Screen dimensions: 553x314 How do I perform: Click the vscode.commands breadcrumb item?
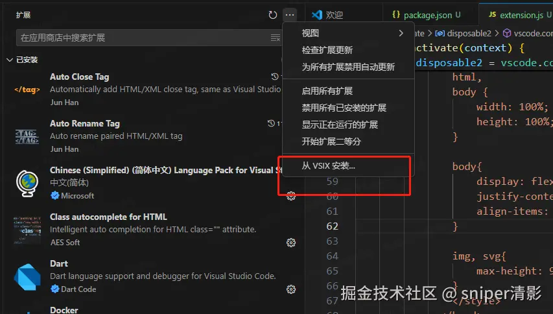(x=528, y=34)
